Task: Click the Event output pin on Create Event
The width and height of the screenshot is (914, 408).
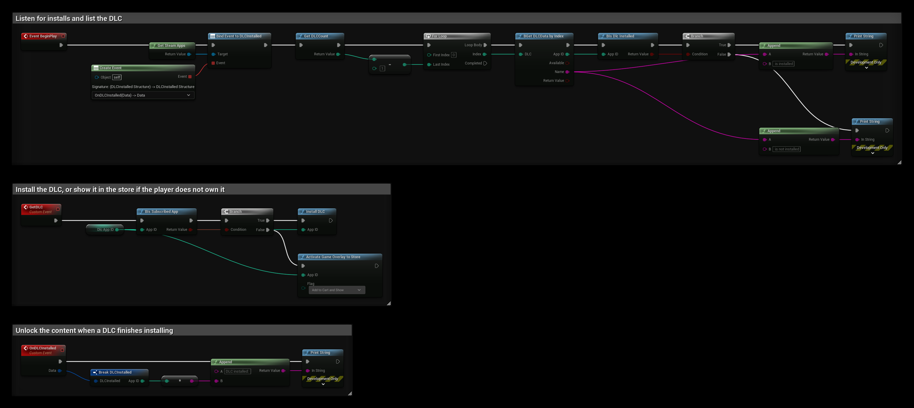Action: [190, 77]
